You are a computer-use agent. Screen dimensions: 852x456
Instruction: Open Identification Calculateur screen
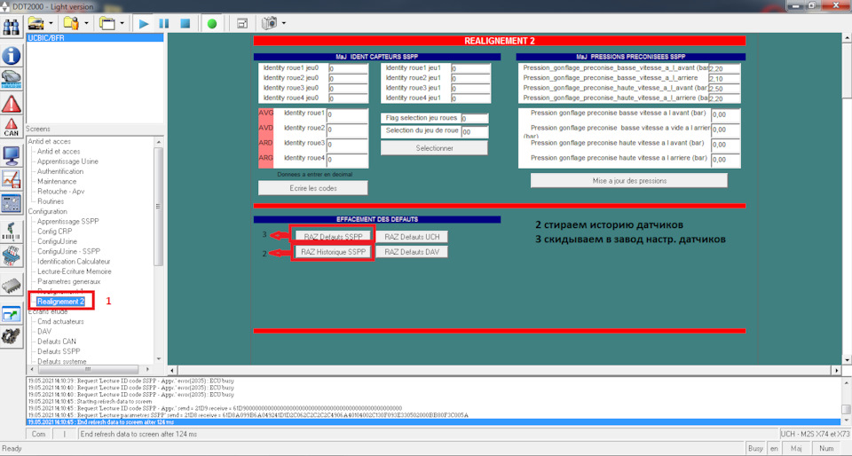pyautogui.click(x=75, y=261)
